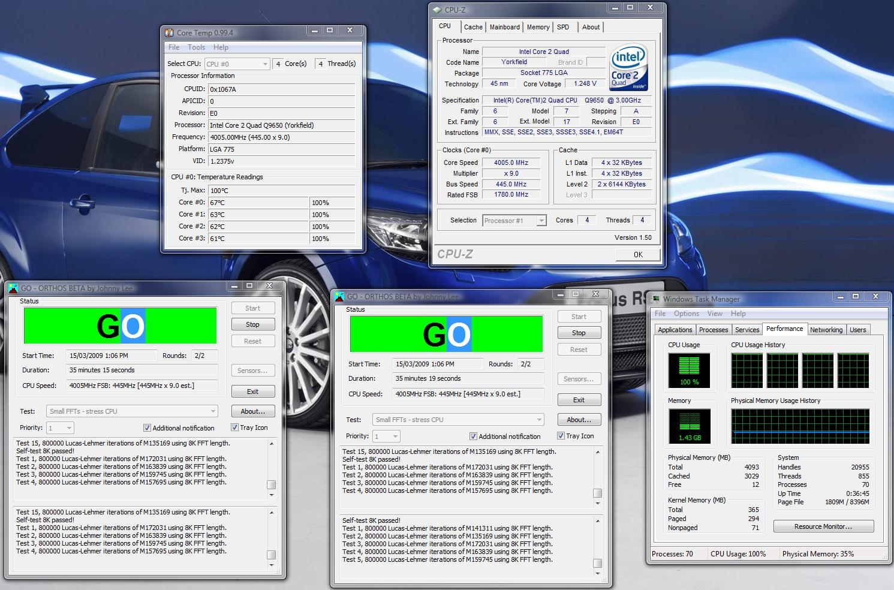Click Exit in the right ORTHOS window
This screenshot has width=894, height=590.
pos(579,400)
